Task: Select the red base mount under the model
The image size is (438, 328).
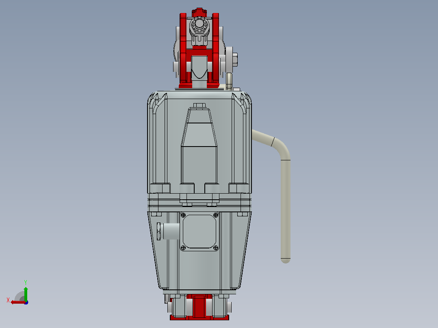Action: click(x=199, y=307)
